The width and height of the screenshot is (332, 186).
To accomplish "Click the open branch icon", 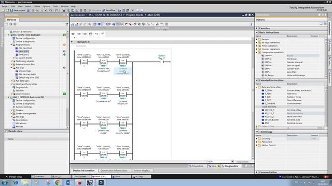I will pyautogui.click(x=96, y=34).
